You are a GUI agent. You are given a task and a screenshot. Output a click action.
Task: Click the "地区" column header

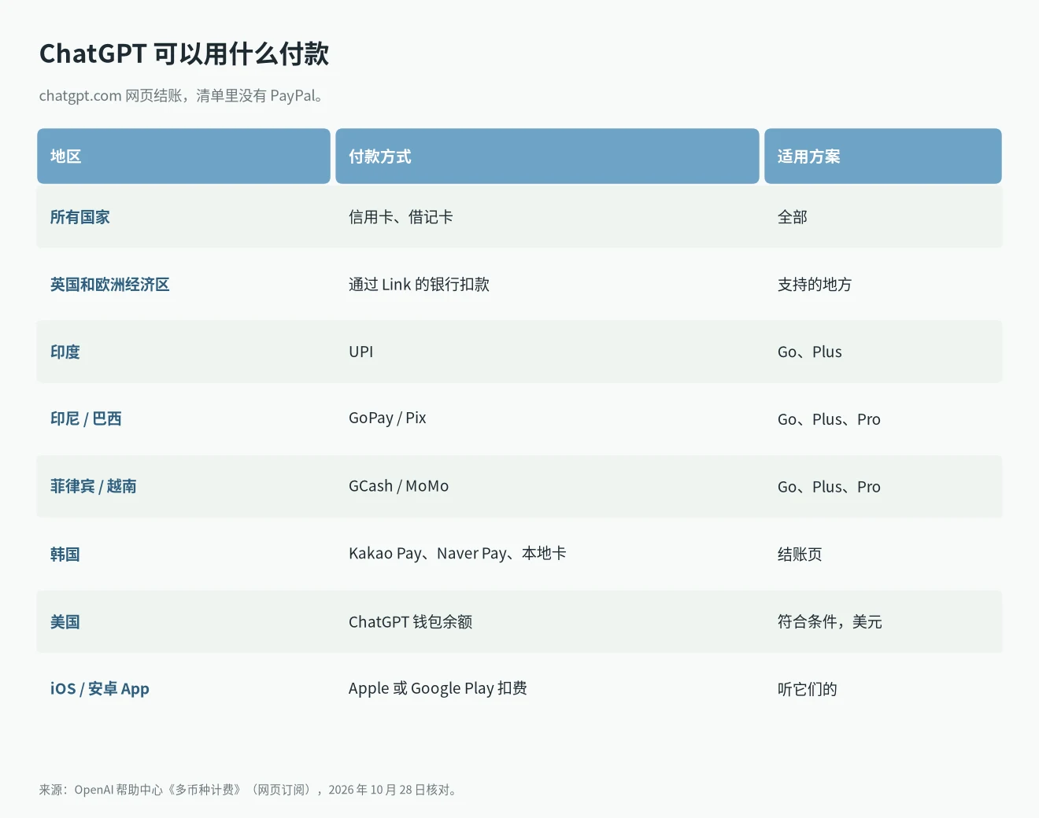point(183,157)
